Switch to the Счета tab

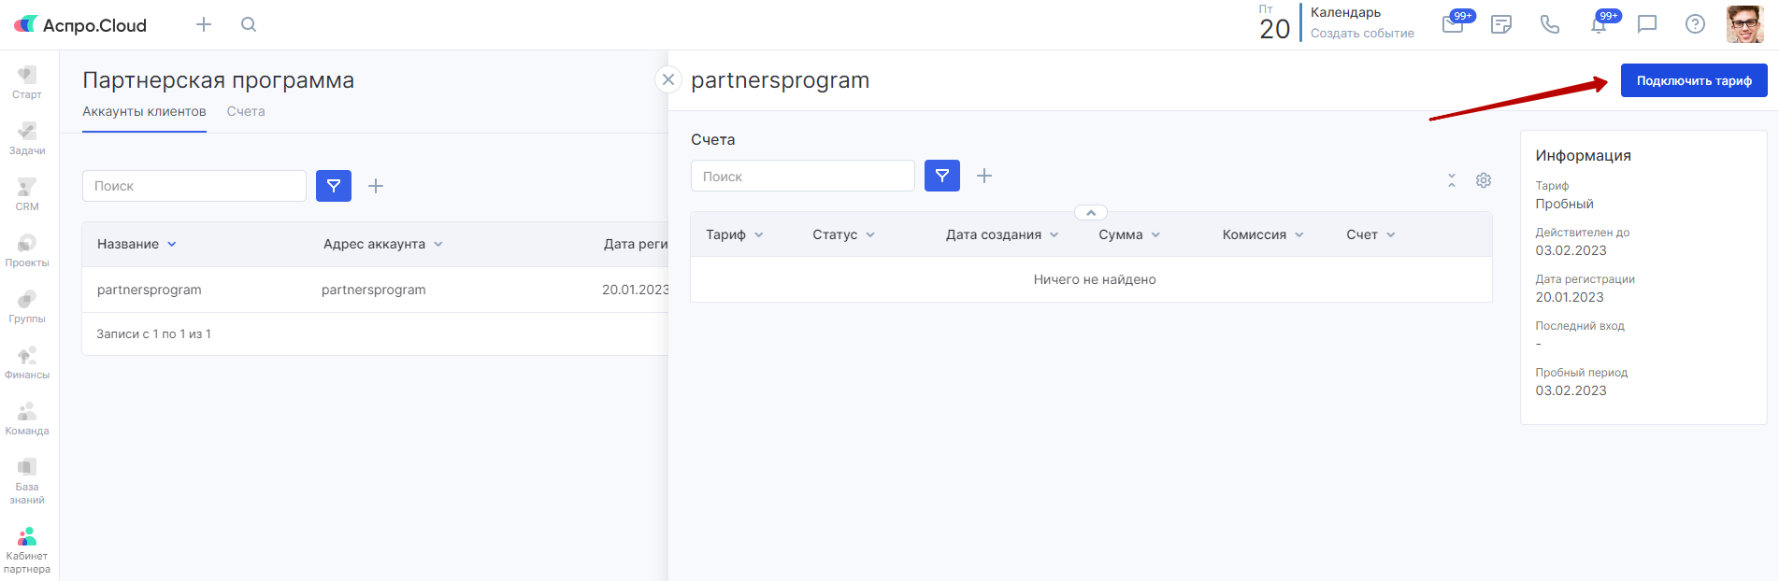(x=246, y=111)
